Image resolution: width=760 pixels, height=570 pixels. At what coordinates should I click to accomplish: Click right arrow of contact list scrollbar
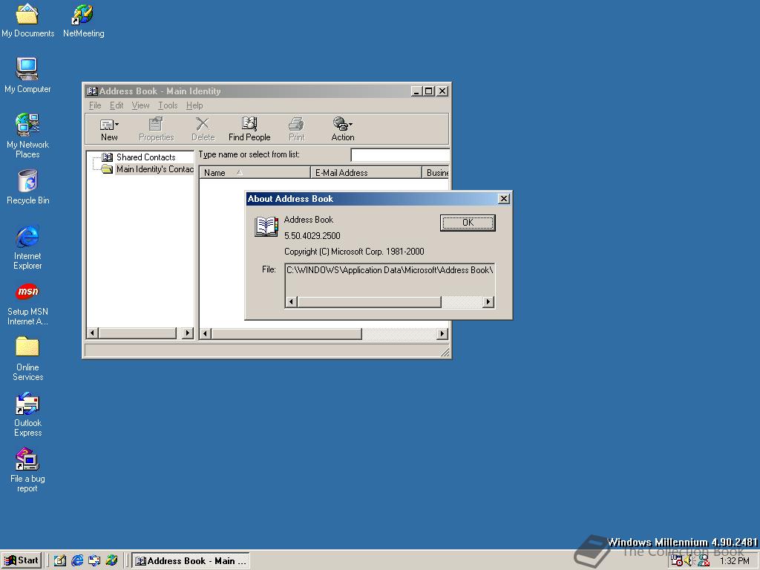coord(442,333)
